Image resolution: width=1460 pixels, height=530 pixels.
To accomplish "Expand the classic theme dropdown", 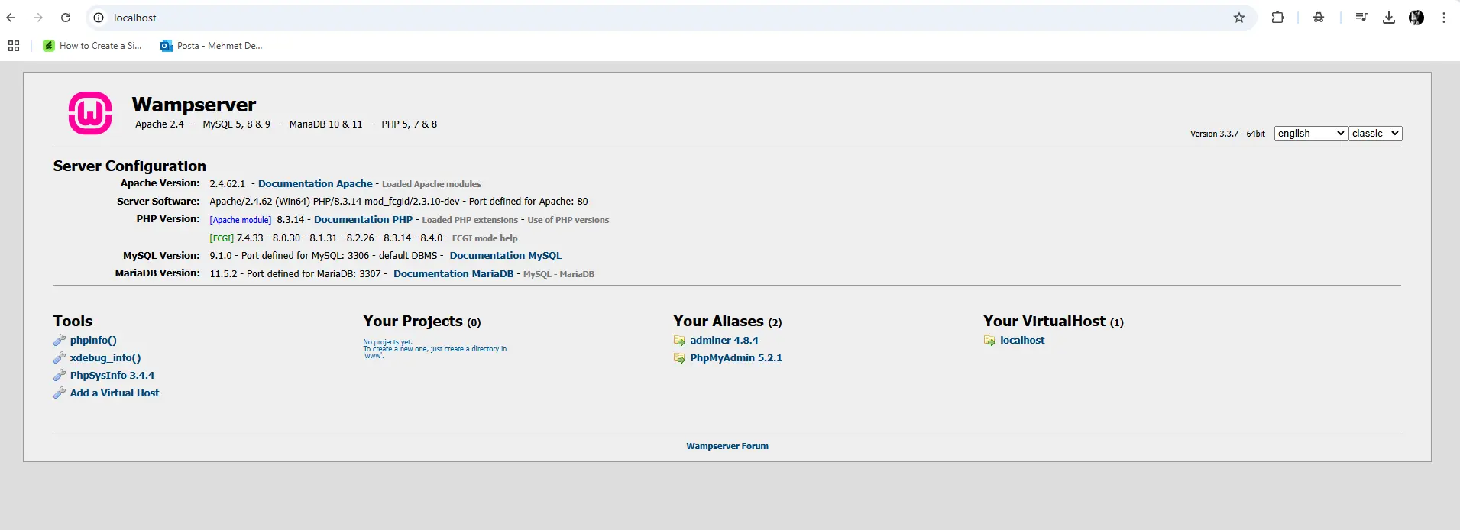I will [x=1374, y=134].
